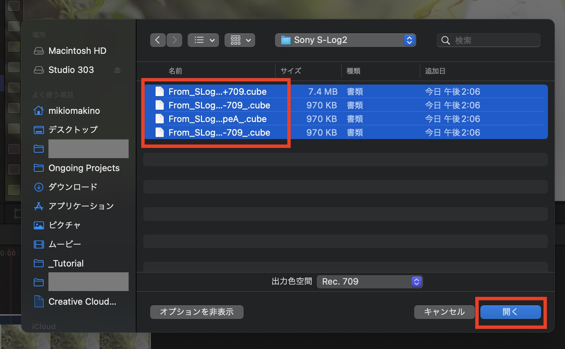Image resolution: width=565 pixels, height=349 pixels.
Task: Click the iCloud sidebar section heading
Action: coord(44,327)
